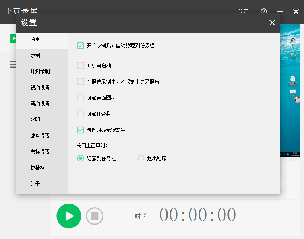Enable 开机自启动 checkbox

coord(81,66)
